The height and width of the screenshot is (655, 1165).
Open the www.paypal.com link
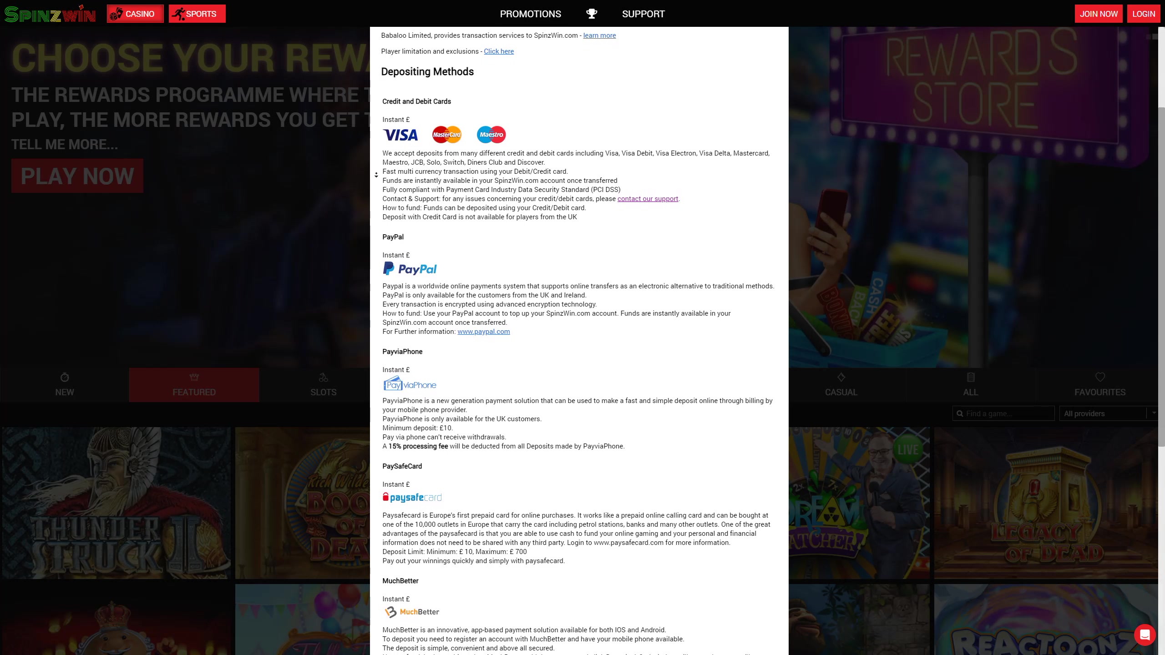coord(483,332)
